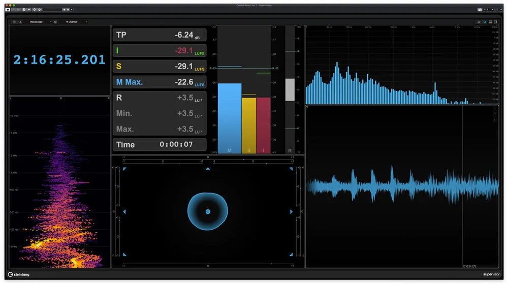
Task: Click the Min. +3.5 LU row
Action: click(x=160, y=113)
